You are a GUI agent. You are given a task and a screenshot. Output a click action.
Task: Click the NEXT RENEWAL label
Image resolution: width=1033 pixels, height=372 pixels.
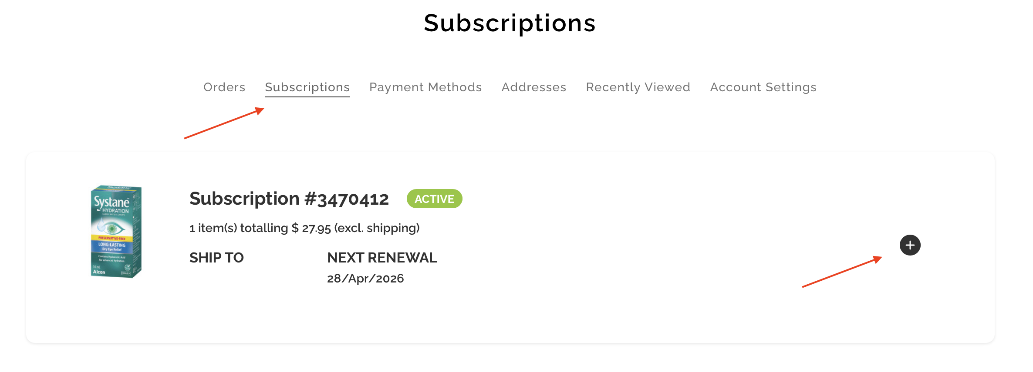(x=382, y=258)
